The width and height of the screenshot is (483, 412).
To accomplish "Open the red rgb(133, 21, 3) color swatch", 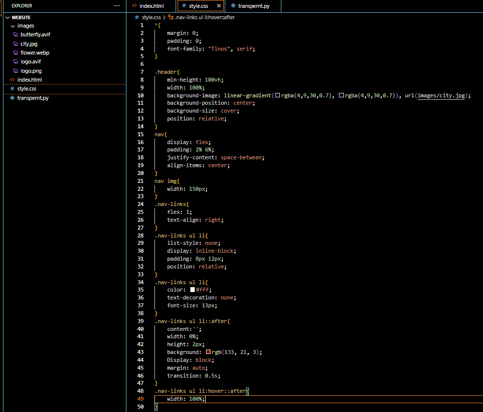I will (x=208, y=352).
